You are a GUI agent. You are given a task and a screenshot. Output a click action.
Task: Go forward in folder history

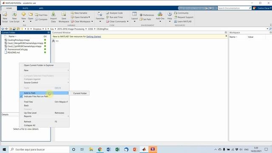pos(6,29)
